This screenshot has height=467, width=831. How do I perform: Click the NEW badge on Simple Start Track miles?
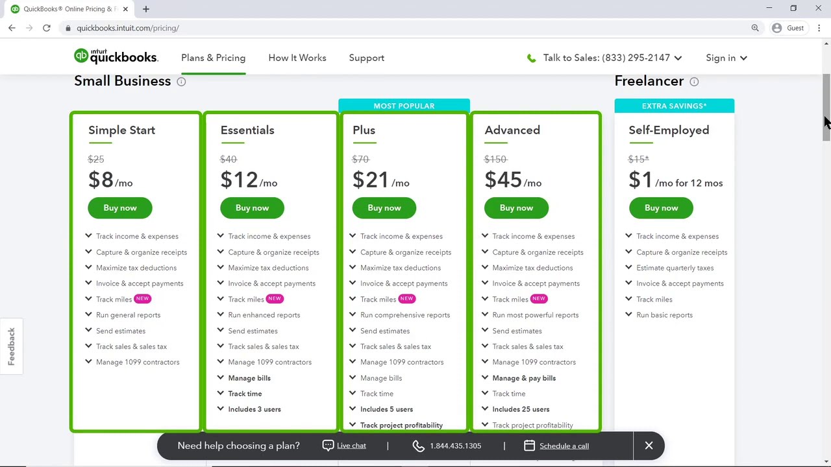pos(142,298)
